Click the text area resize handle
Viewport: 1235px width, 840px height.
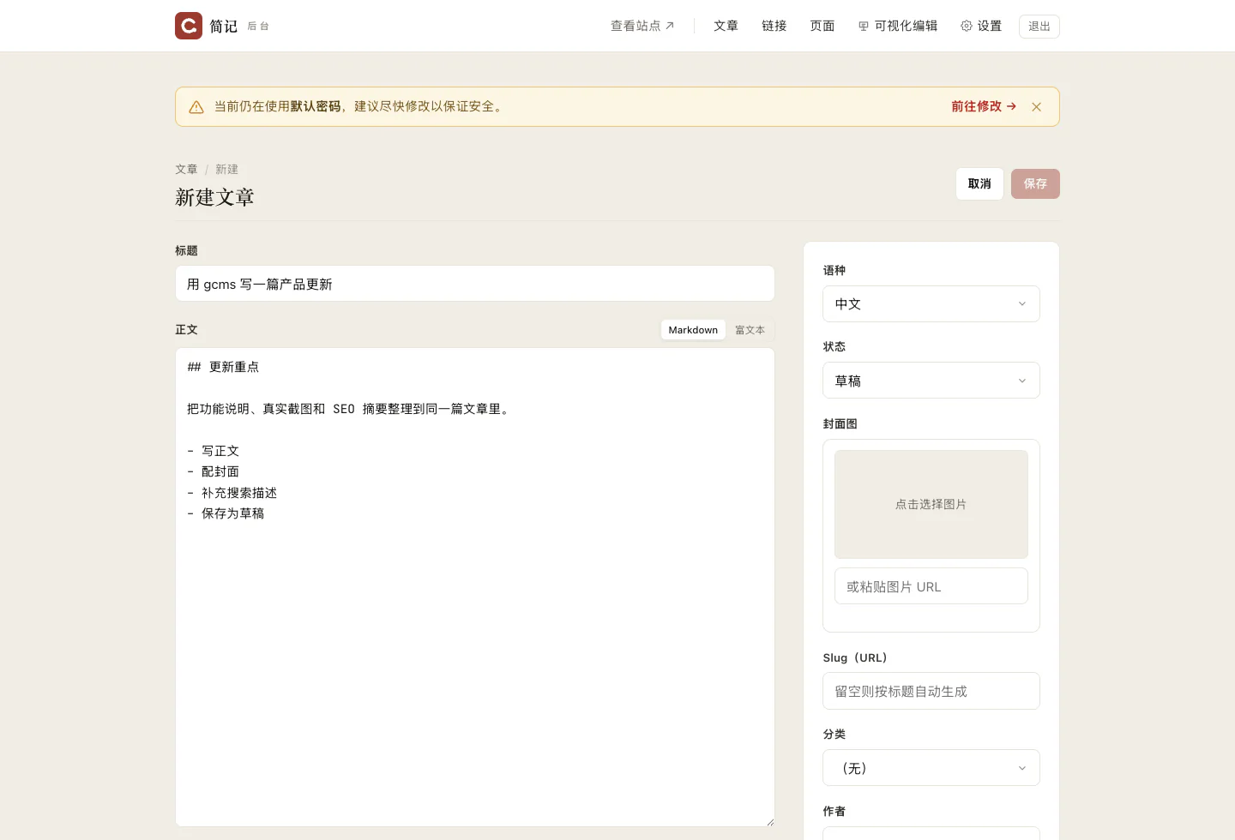pyautogui.click(x=769, y=821)
